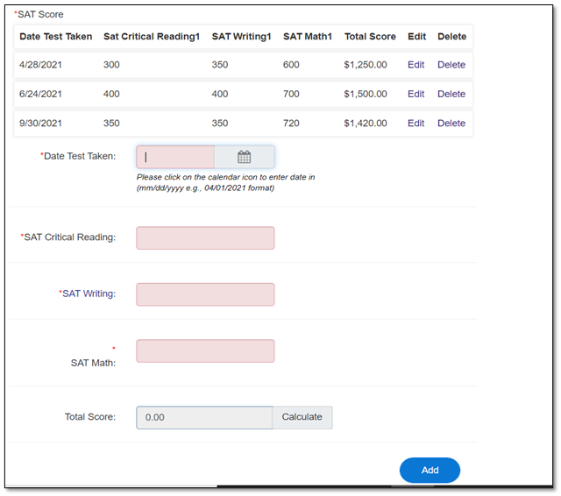Click the SAT Critical Reading input field
Image resolution: width=561 pixels, height=496 pixels.
[205, 237]
